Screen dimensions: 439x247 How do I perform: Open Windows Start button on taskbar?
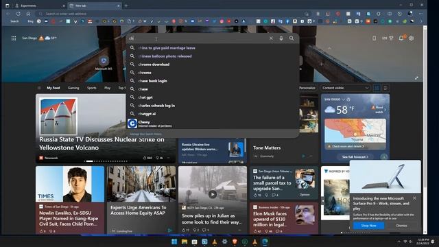(x=174, y=242)
